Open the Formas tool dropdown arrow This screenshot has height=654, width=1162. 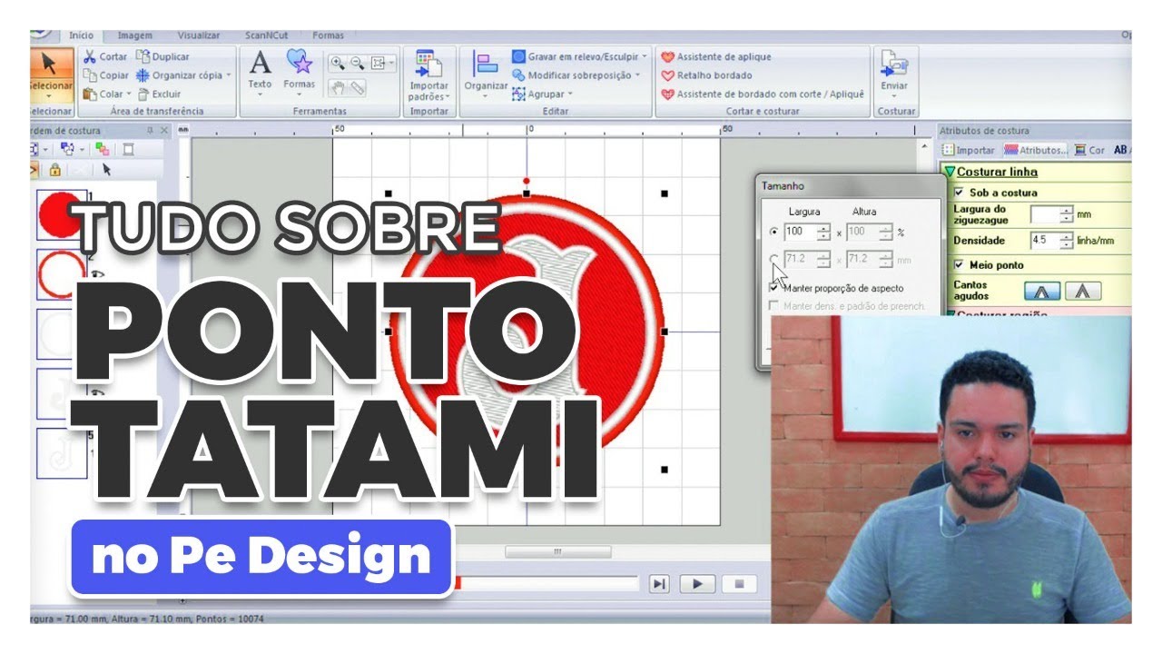click(x=299, y=94)
